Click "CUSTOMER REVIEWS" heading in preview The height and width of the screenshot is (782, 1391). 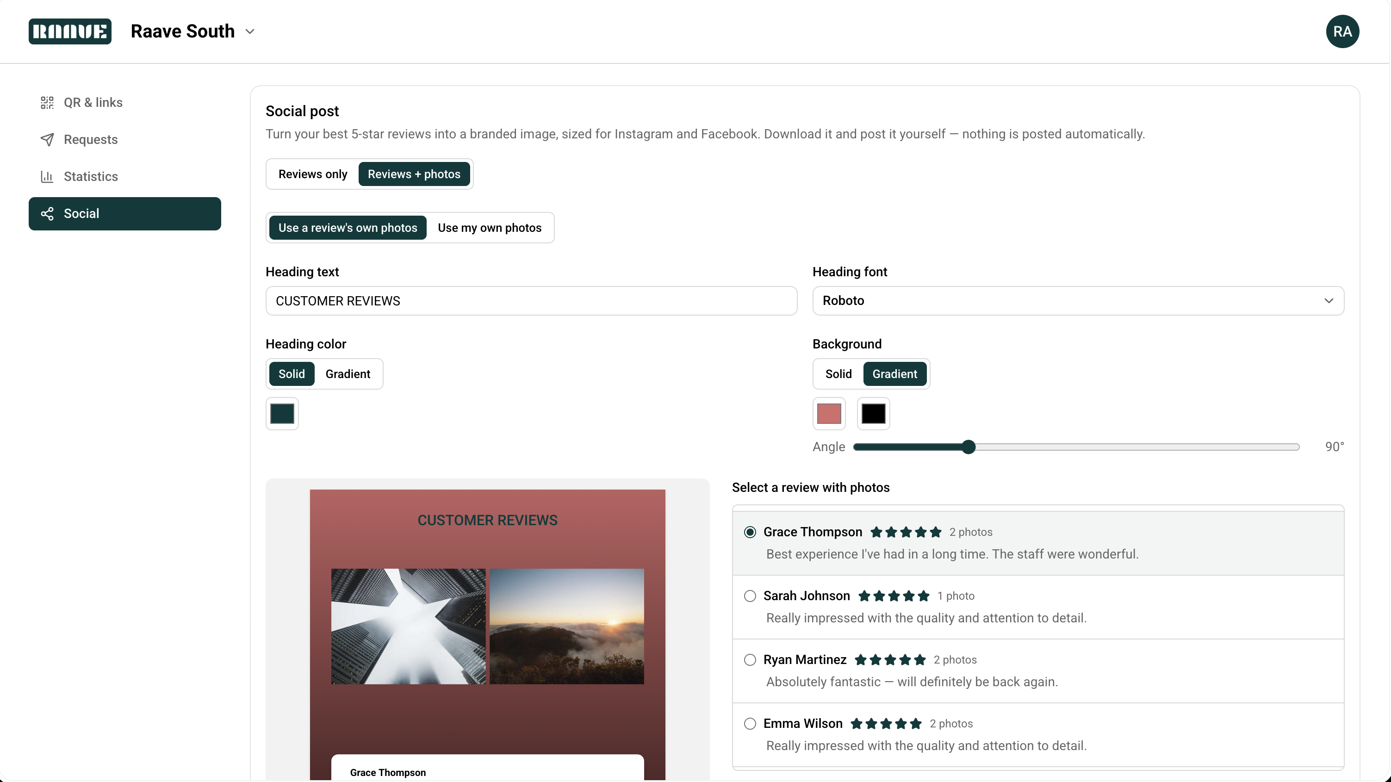(487, 520)
